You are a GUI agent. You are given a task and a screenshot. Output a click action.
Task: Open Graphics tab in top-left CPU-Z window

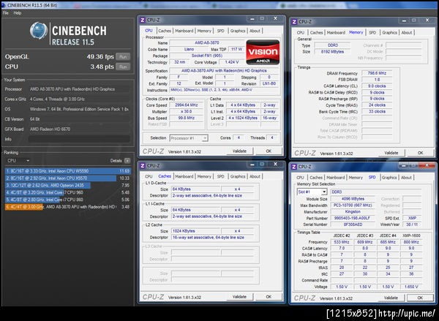(238, 31)
